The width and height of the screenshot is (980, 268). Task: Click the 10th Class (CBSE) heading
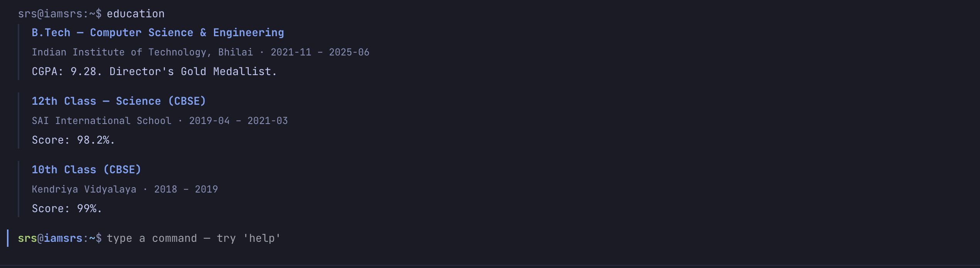tap(86, 170)
